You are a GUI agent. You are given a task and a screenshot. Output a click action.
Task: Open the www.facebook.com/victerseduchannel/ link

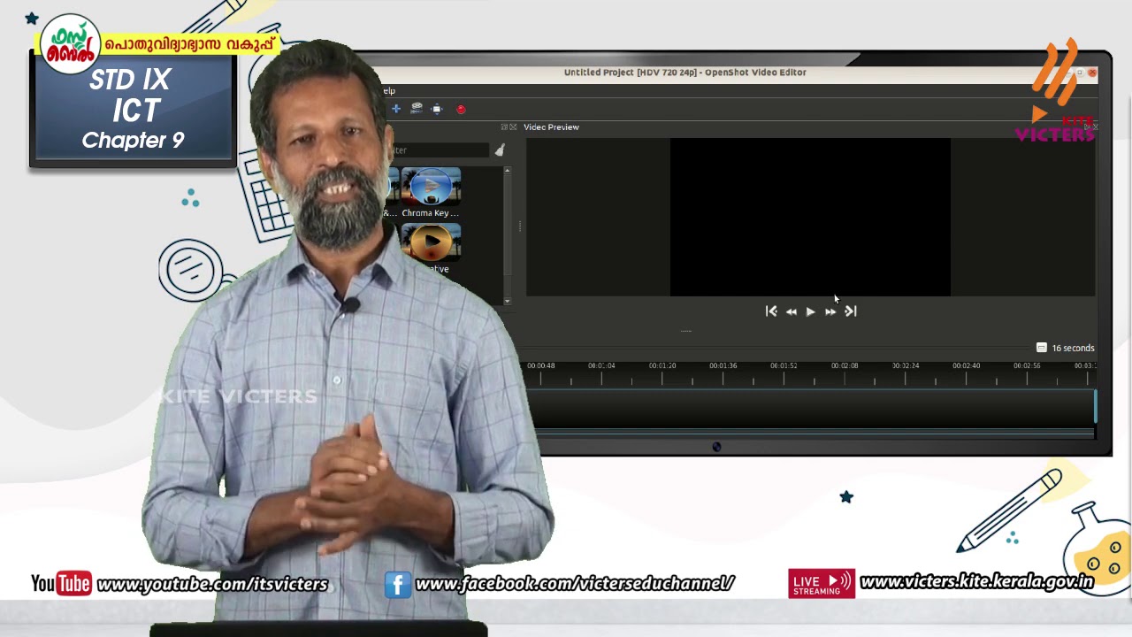click(x=575, y=583)
